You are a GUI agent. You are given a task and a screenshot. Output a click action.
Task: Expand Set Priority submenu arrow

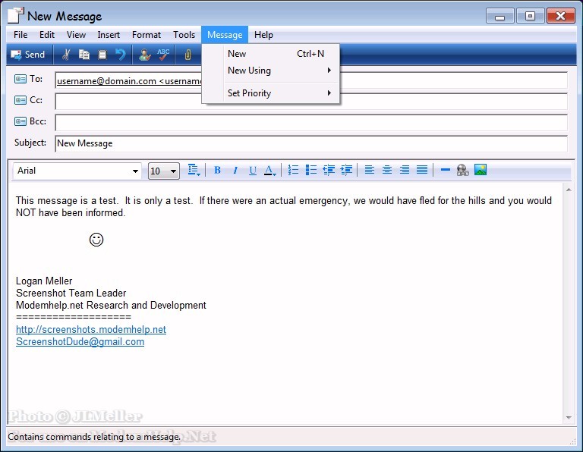(329, 93)
